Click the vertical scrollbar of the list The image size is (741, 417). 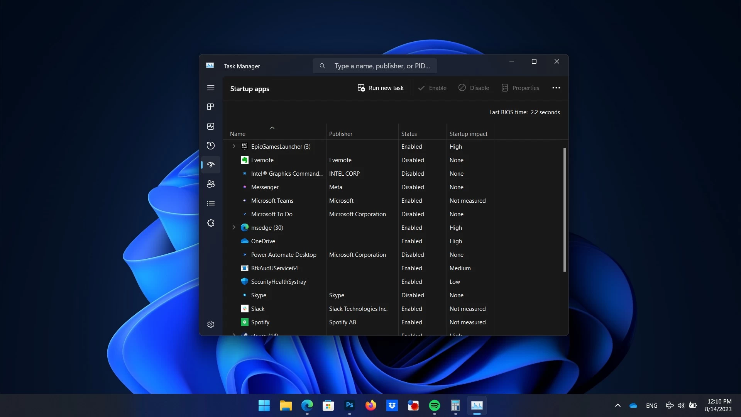565,210
